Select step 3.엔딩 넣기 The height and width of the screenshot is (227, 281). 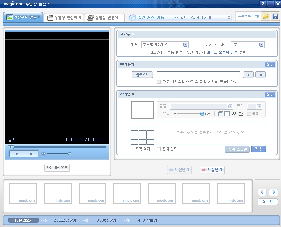pos(106,220)
